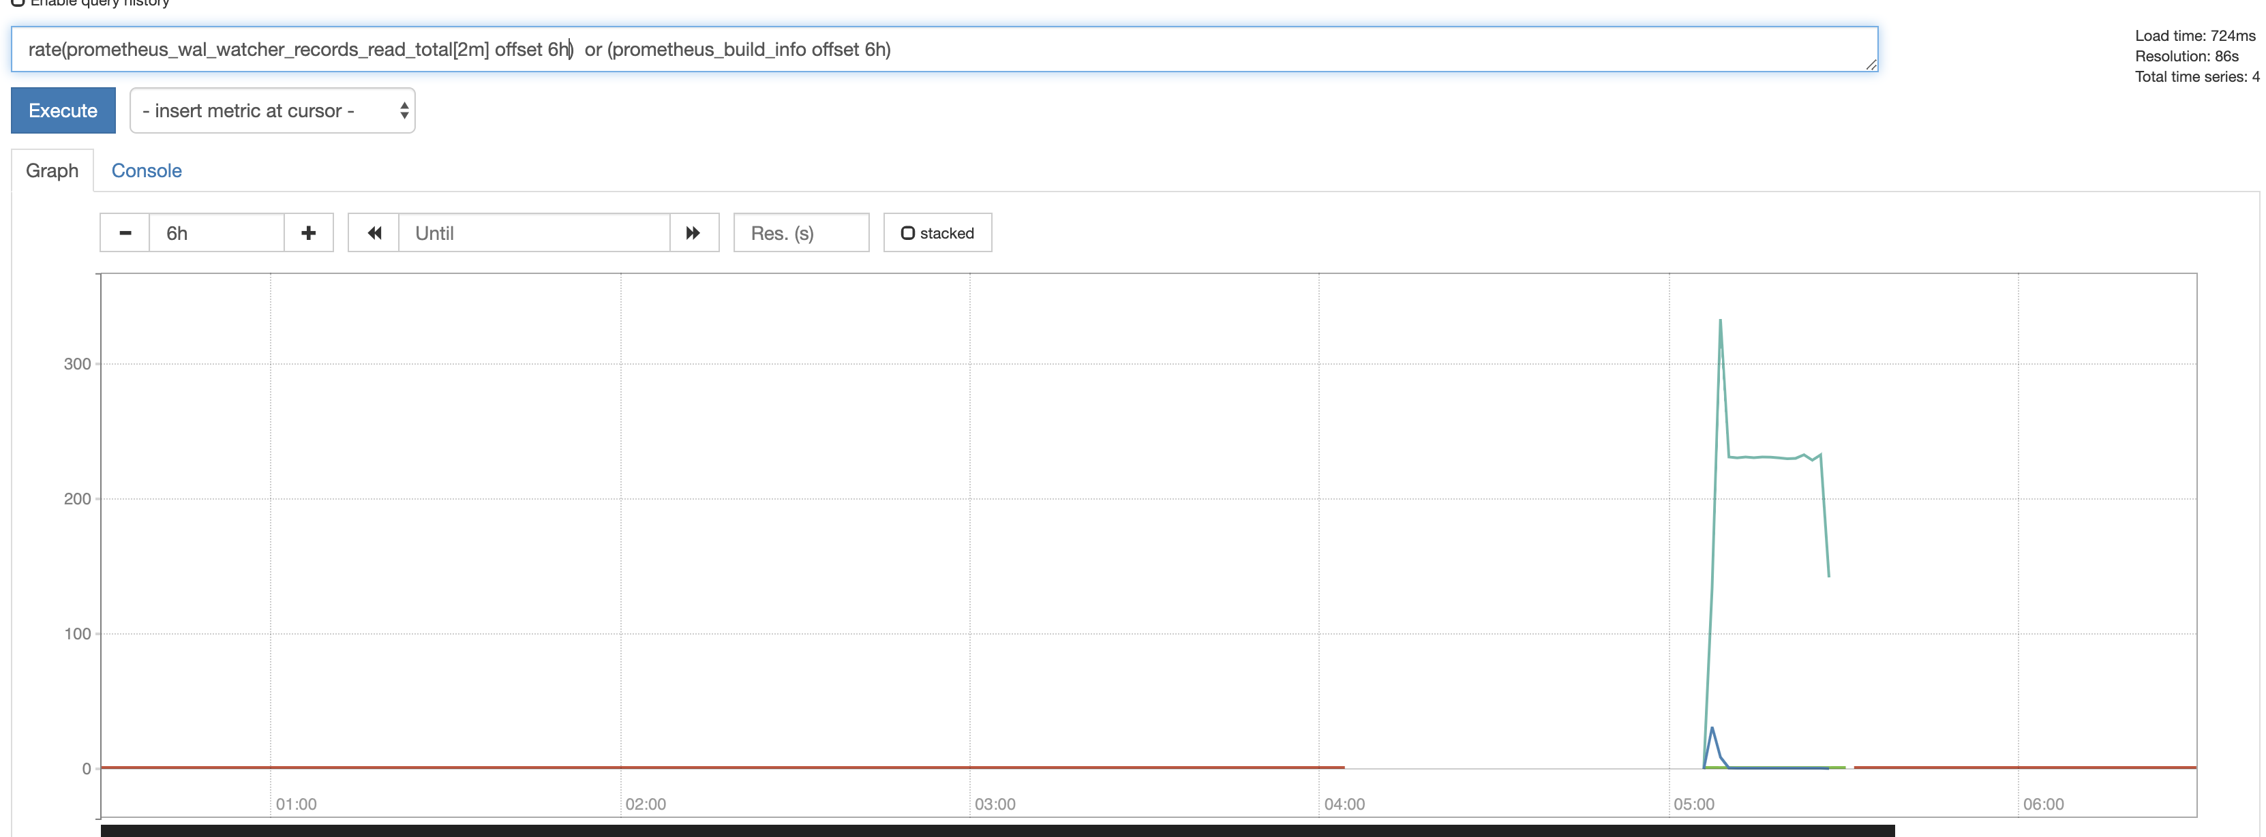This screenshot has width=2266, height=837.
Task: Enable the query history checkbox
Action: tap(18, 3)
